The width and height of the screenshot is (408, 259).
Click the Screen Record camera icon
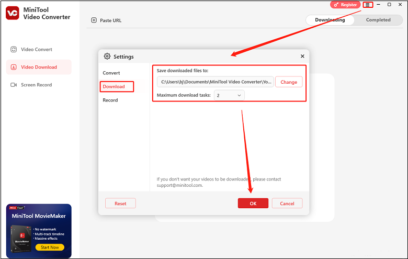[x=14, y=85]
